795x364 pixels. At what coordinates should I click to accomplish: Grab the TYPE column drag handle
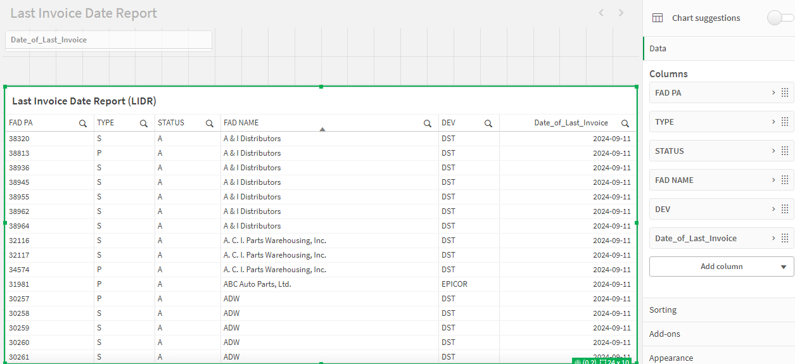(x=785, y=122)
